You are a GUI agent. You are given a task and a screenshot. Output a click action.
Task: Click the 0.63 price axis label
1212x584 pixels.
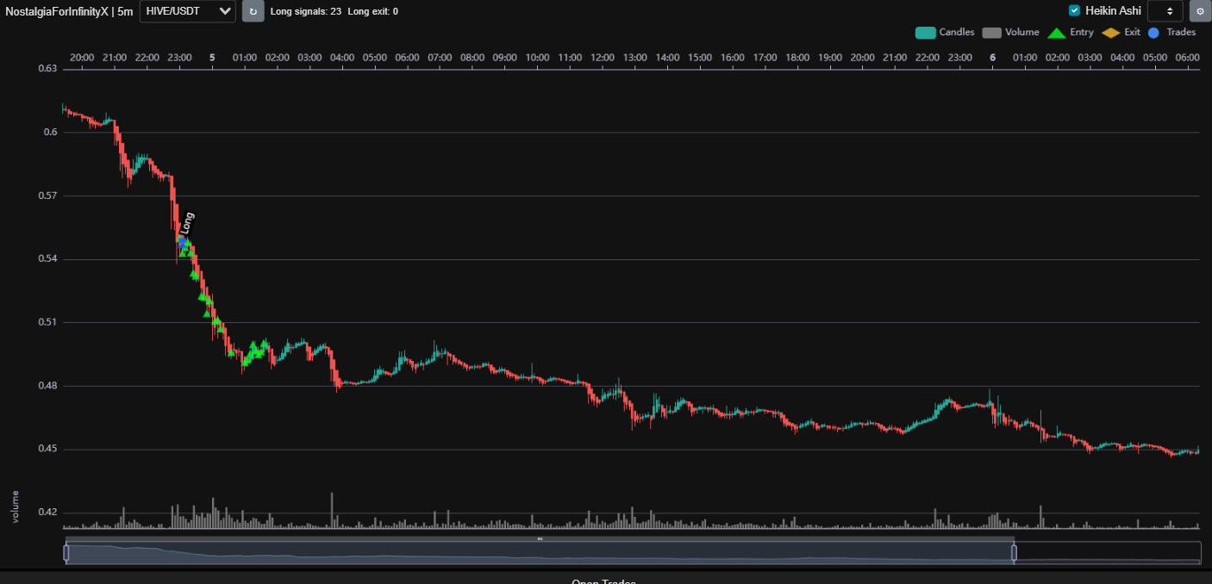(x=47, y=69)
